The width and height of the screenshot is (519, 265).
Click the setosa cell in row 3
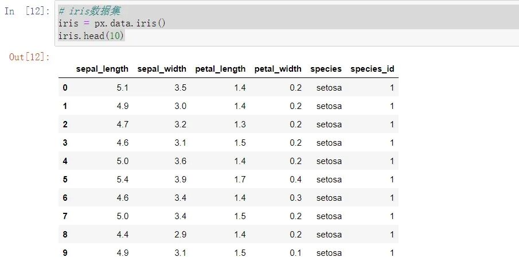pyautogui.click(x=329, y=143)
